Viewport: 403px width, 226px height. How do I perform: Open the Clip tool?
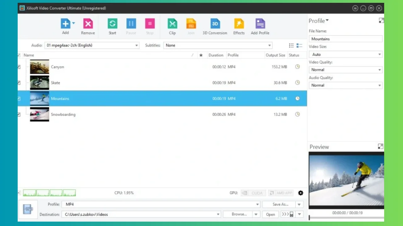(172, 24)
